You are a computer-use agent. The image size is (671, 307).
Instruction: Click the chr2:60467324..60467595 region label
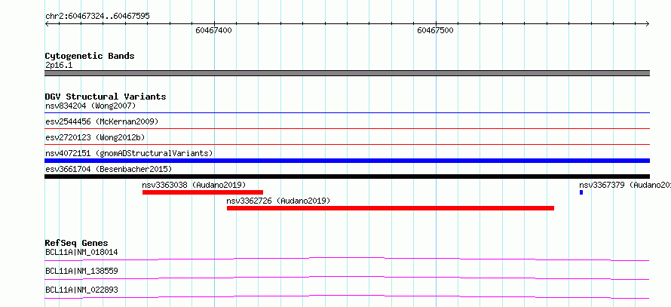[x=97, y=17]
